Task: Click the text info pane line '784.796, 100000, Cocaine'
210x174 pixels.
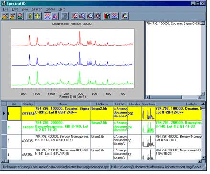Action: 174,23
